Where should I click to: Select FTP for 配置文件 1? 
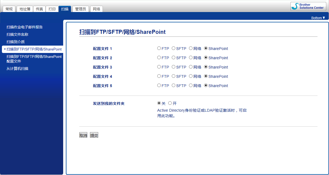159,49
